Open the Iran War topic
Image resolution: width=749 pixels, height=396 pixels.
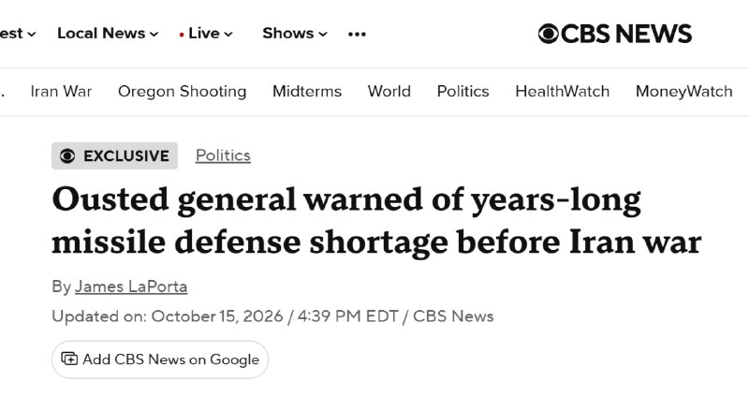[61, 91]
